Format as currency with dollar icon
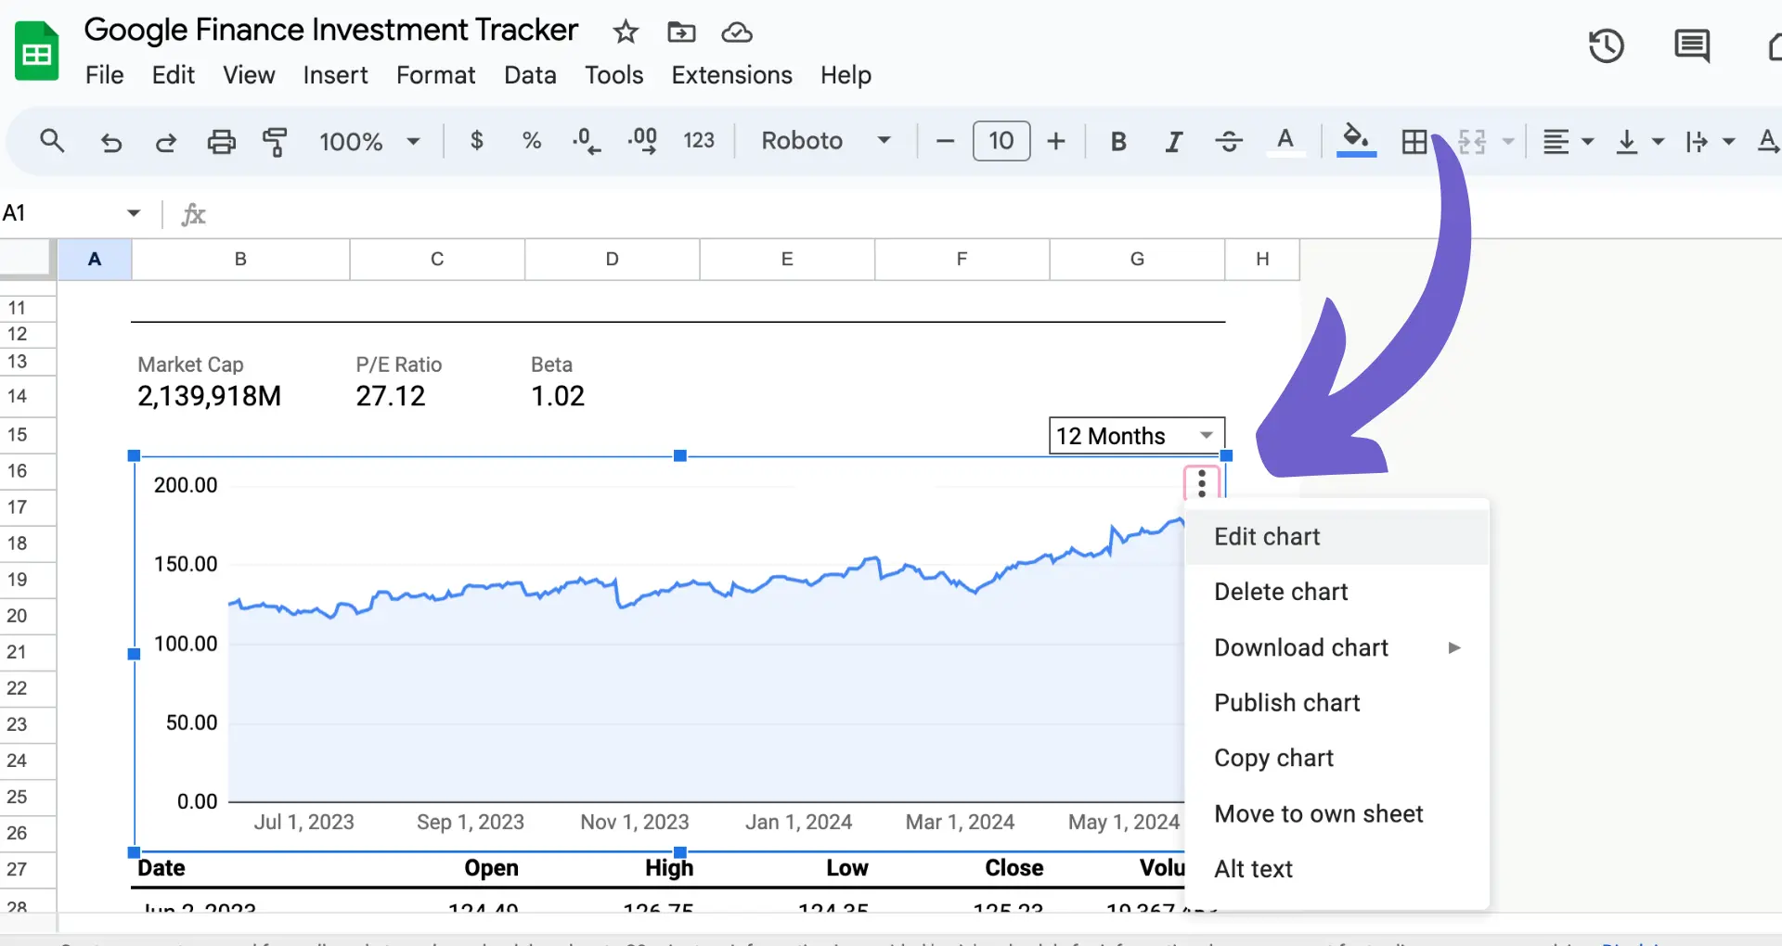1782x946 pixels. point(476,141)
